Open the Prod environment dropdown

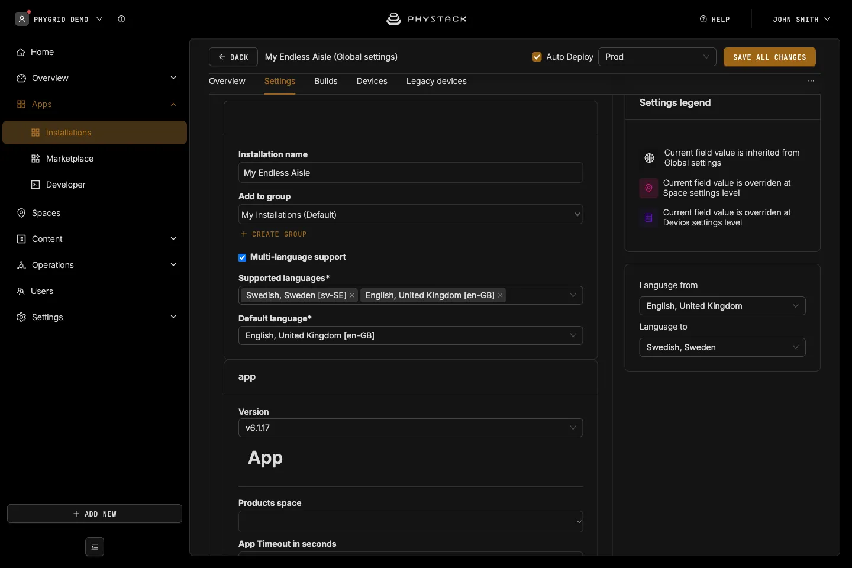tap(657, 57)
